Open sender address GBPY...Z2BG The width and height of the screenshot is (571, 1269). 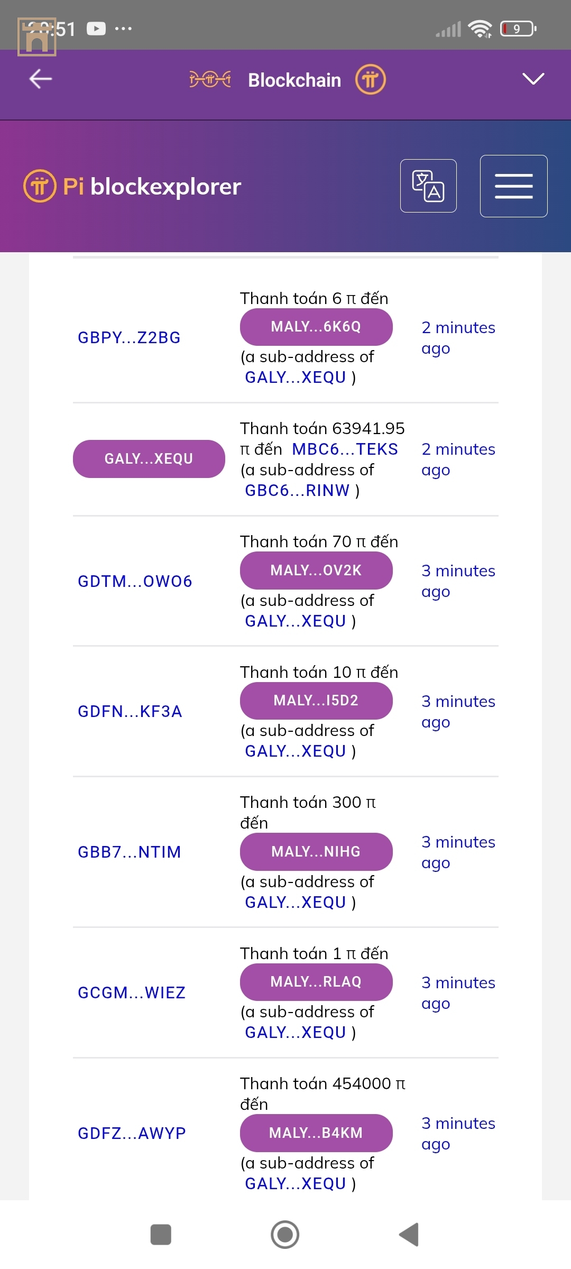(x=129, y=337)
